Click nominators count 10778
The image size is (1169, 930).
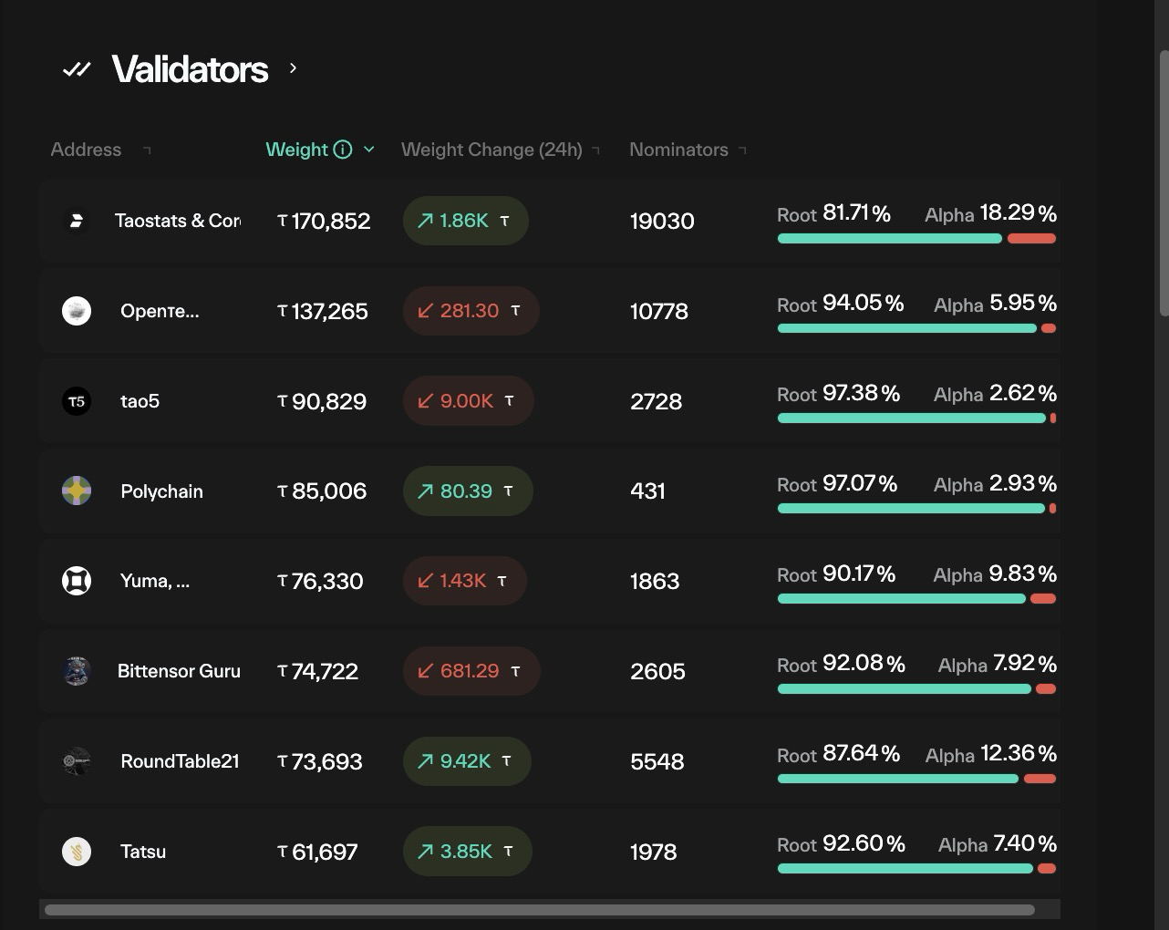click(x=659, y=311)
